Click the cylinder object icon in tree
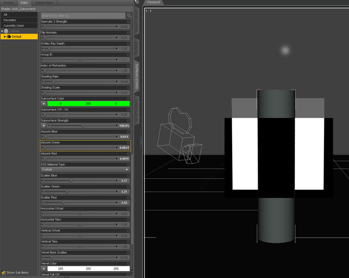This screenshot has width=349, height=278. click(x=6, y=31)
